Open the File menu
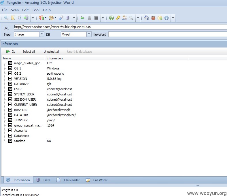This screenshot has width=227, height=196. pyautogui.click(x=5, y=10)
